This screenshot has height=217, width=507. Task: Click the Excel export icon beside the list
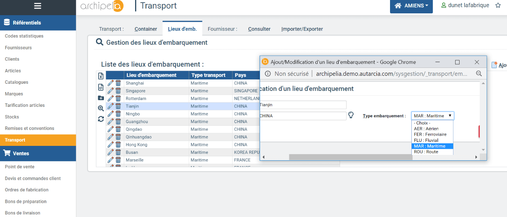[101, 76]
